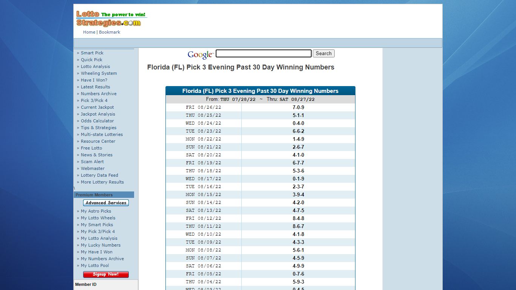Open the Home link
The width and height of the screenshot is (516, 290).
pyautogui.click(x=89, y=32)
